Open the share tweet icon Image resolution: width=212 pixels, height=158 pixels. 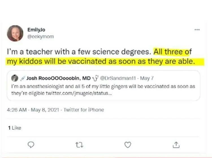pyautogui.click(x=176, y=144)
